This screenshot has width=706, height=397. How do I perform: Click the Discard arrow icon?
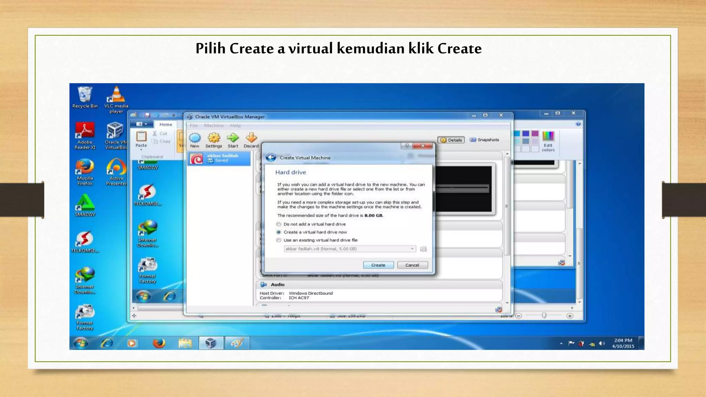(x=251, y=141)
